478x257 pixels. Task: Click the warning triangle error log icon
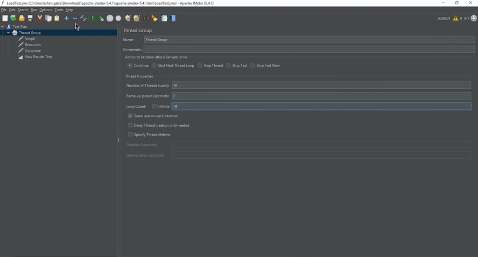pos(456,19)
